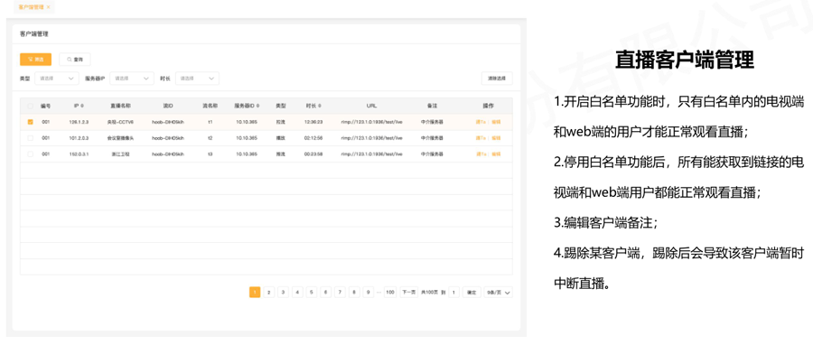Image resolution: width=813 pixels, height=345 pixels.
Task: Click the kick-out (踢) link in 会议室摄像头 row
Action: (x=481, y=138)
